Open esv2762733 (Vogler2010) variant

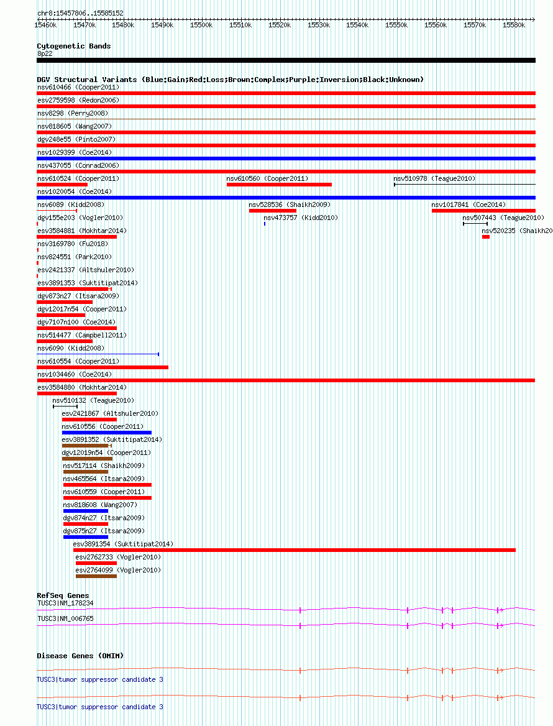[x=118, y=556]
